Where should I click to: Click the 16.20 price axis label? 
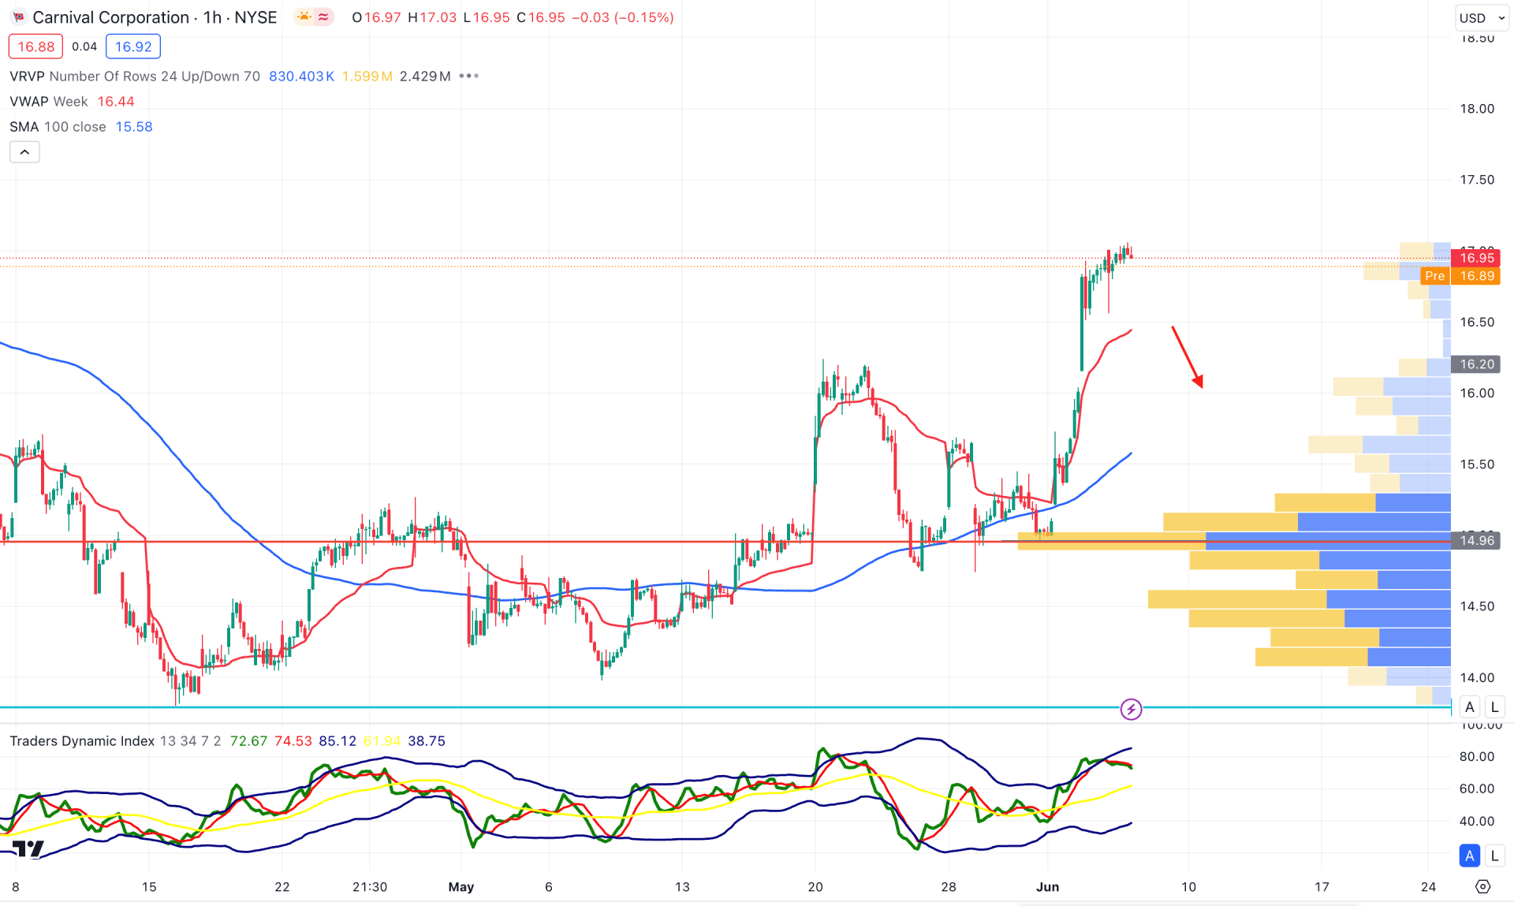1477,364
